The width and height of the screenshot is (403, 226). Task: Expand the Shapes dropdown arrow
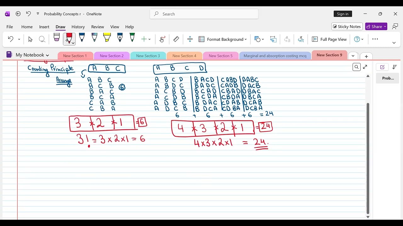coord(263,39)
